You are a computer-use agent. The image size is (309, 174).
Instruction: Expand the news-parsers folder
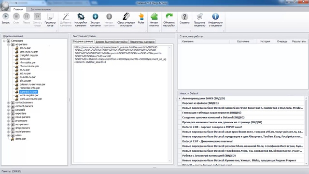pos(9,117)
